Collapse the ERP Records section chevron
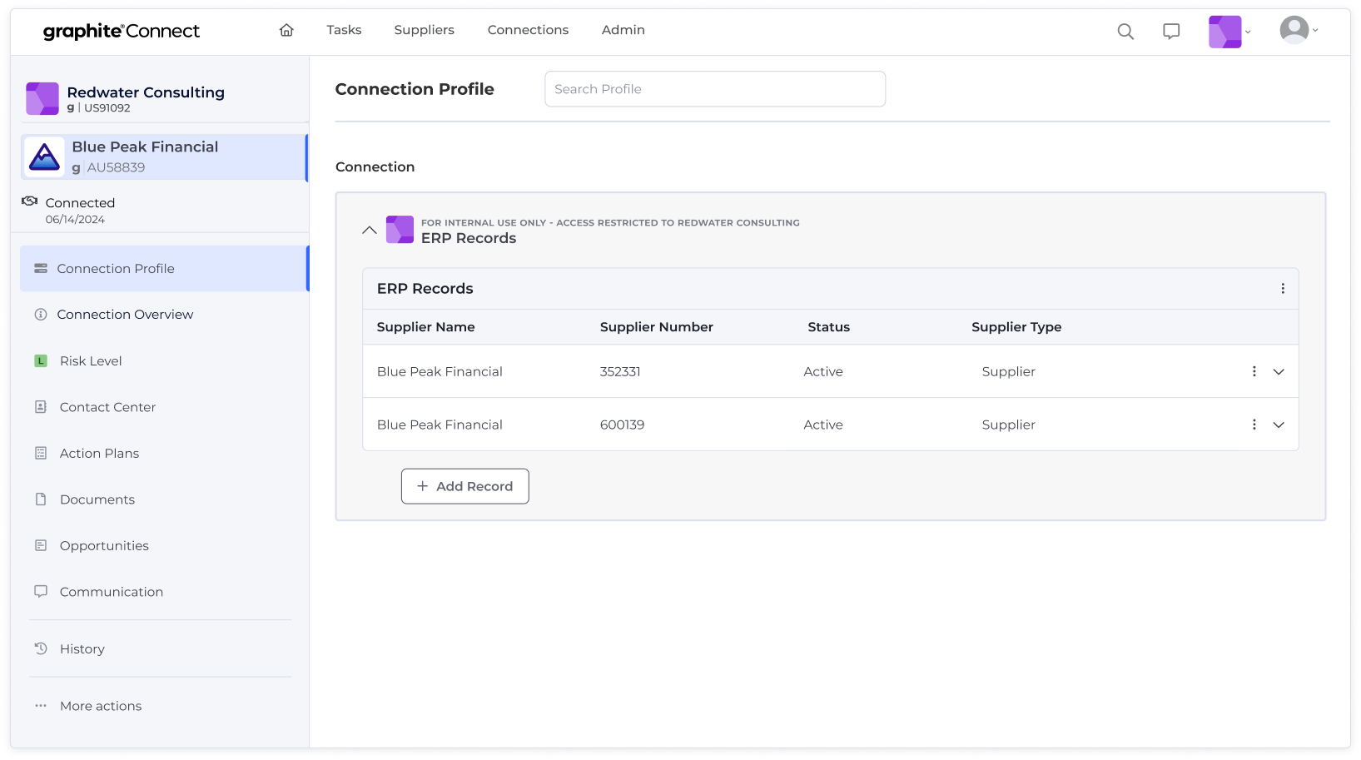 tap(370, 230)
